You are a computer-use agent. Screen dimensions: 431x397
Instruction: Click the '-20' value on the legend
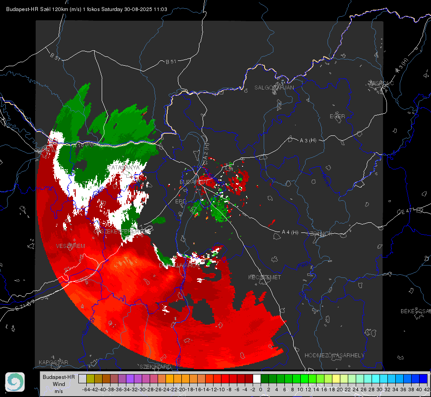(x=181, y=390)
